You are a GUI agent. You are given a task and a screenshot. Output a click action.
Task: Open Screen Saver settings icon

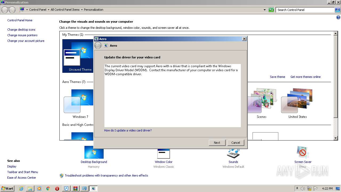point(303,153)
